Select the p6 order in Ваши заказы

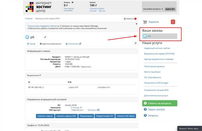click(x=160, y=36)
